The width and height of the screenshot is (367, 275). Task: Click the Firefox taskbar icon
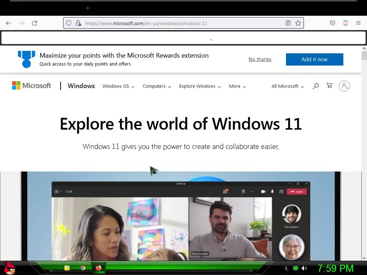(99, 268)
